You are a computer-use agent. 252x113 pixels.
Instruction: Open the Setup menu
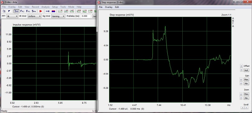[x=55, y=7]
